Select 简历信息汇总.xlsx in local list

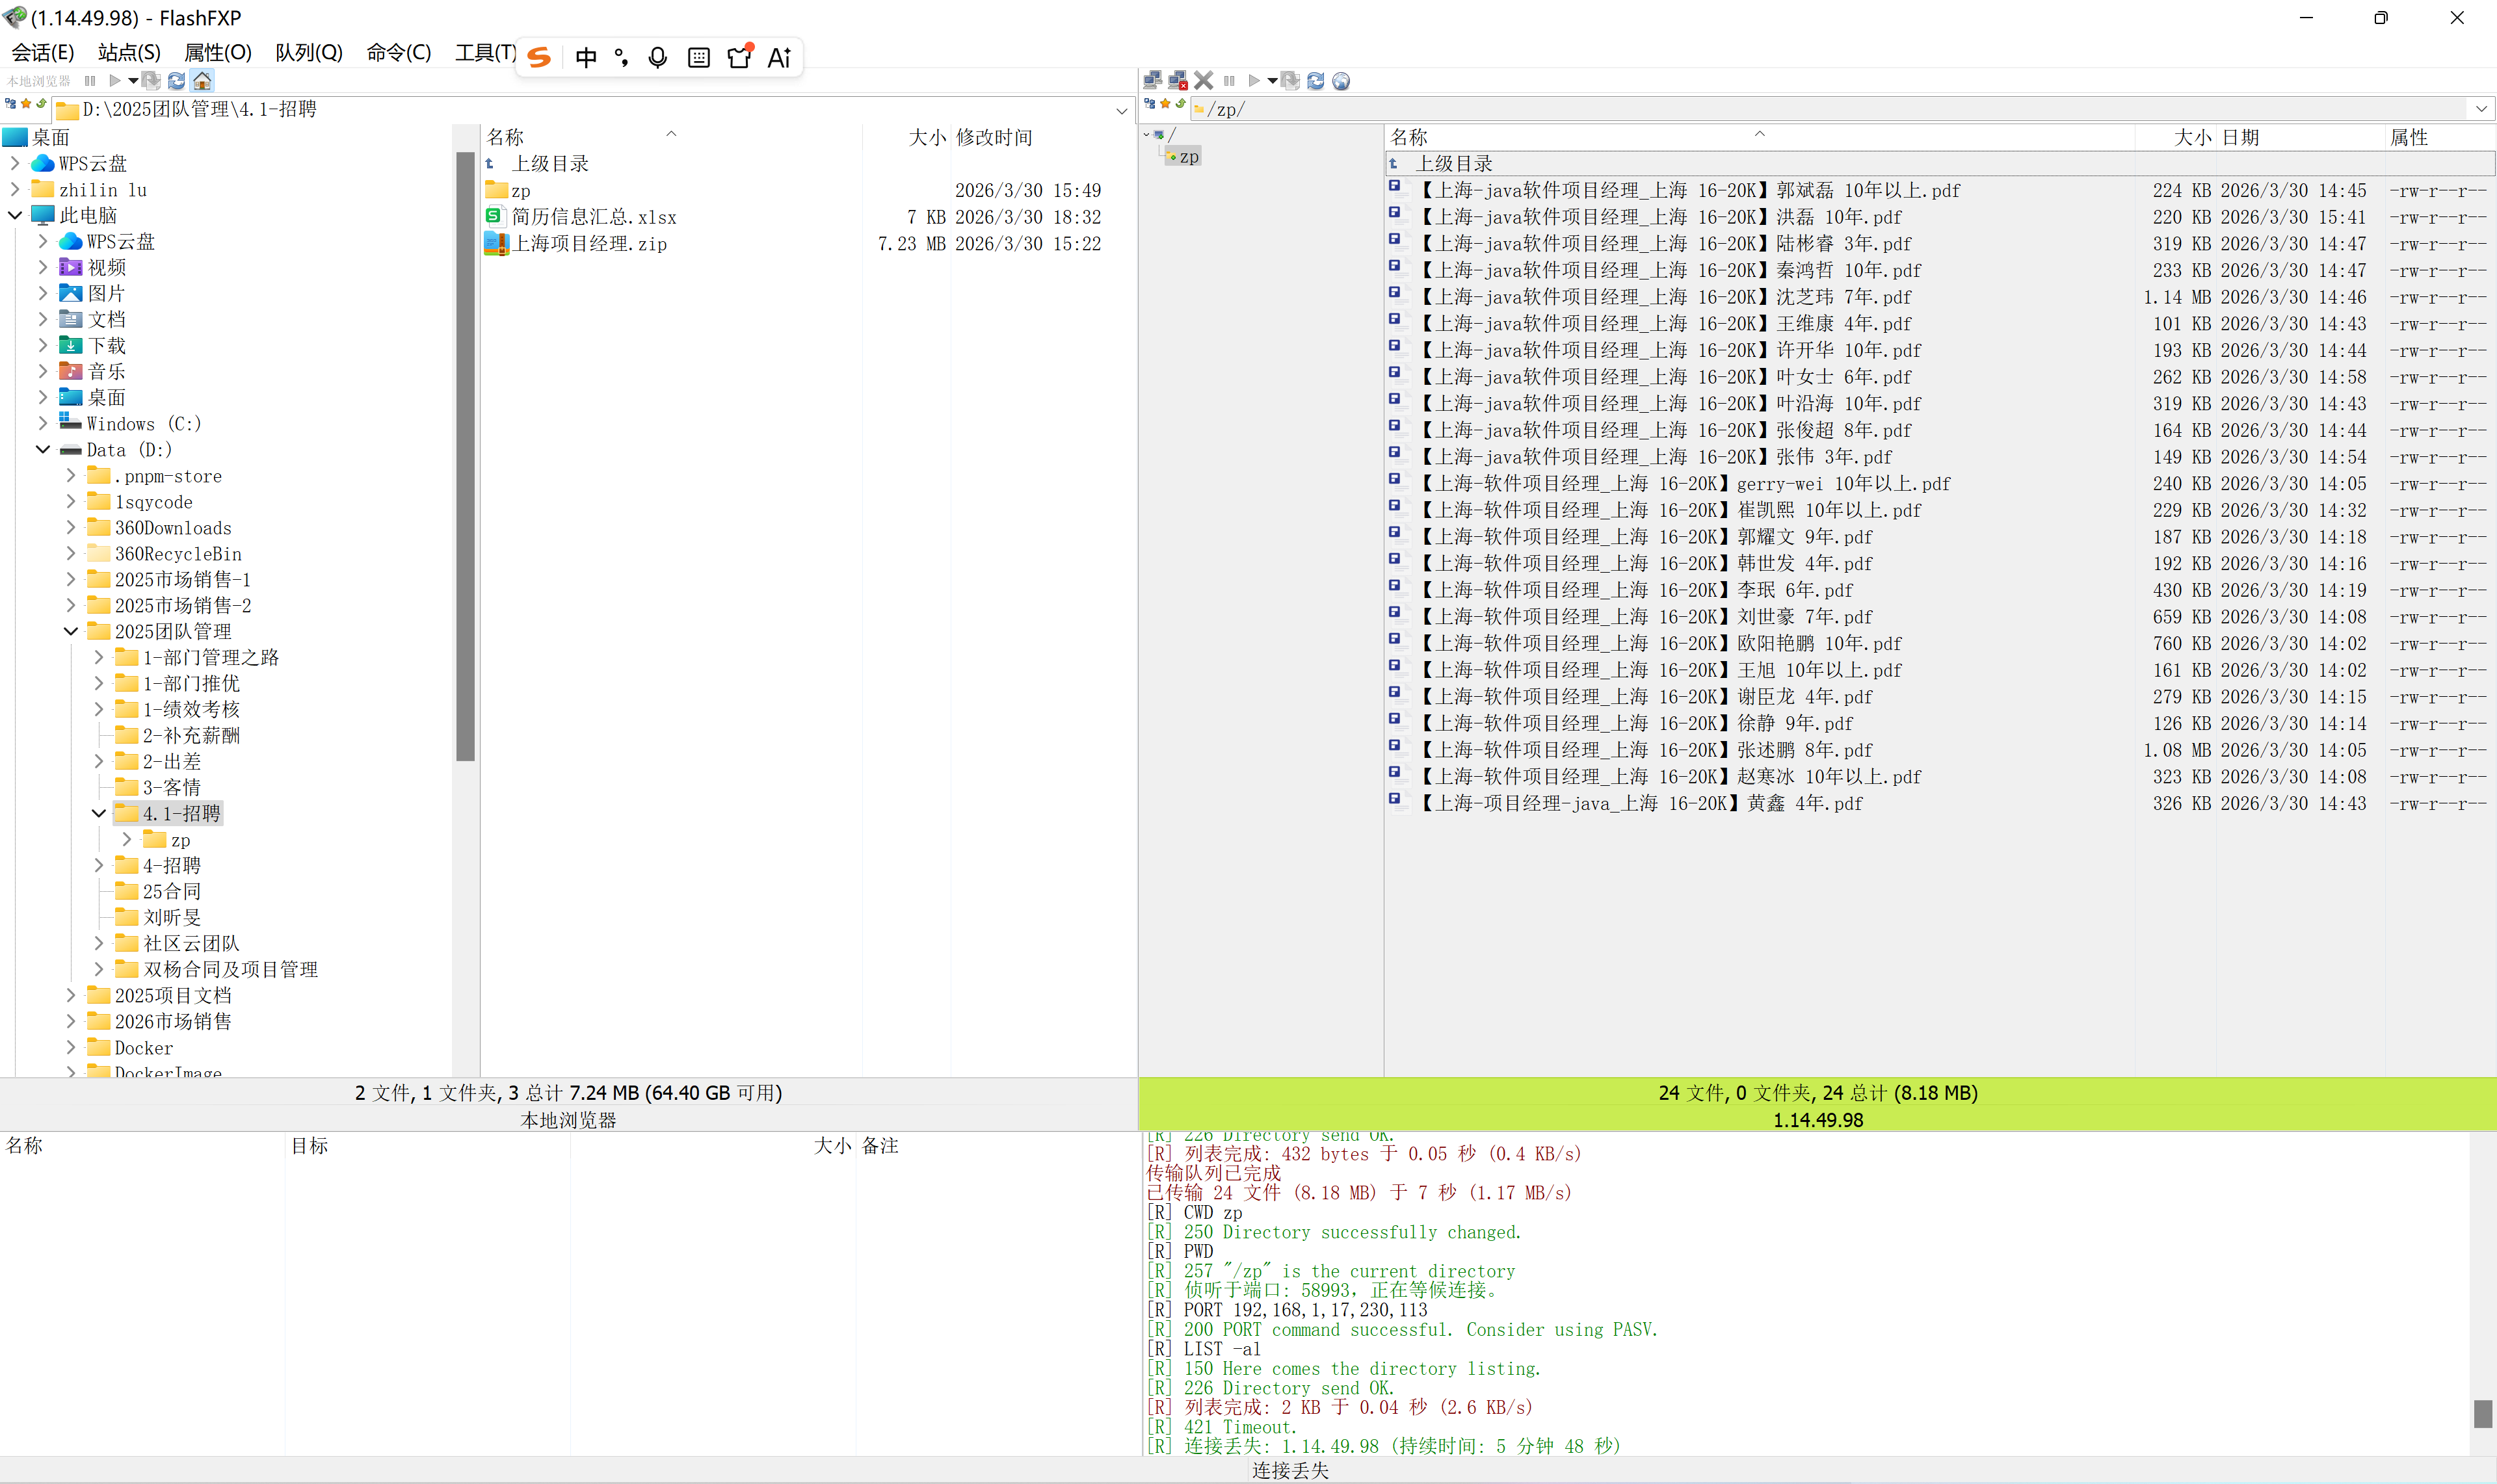point(594,217)
